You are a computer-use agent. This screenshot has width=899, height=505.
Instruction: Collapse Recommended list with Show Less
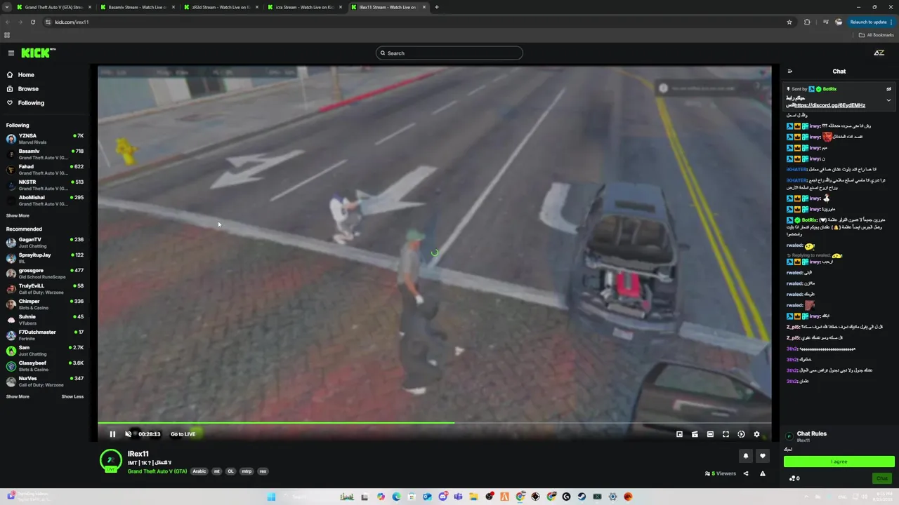pos(72,397)
